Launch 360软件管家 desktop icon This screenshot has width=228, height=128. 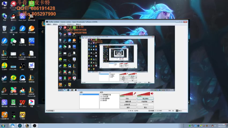pos(13,91)
